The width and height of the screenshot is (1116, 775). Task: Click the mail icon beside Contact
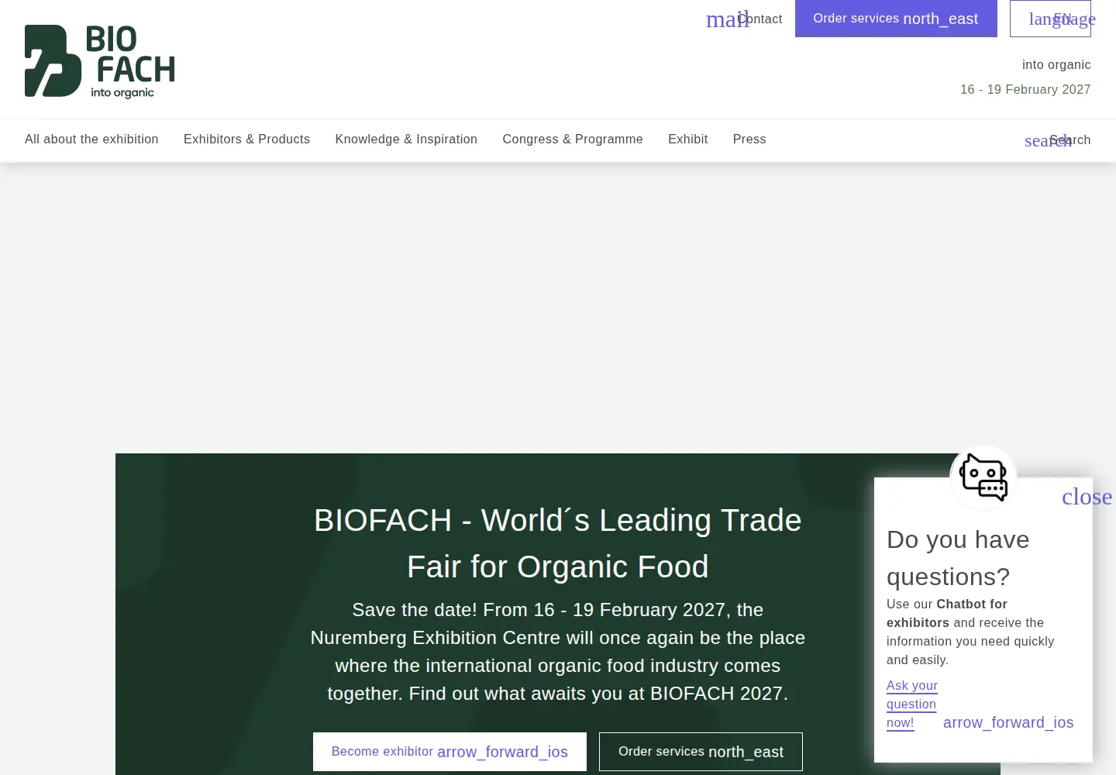[727, 19]
